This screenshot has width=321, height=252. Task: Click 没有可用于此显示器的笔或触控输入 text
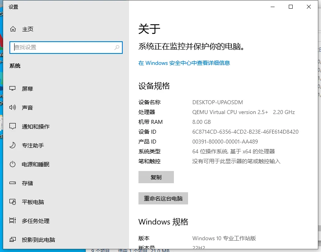point(236,161)
